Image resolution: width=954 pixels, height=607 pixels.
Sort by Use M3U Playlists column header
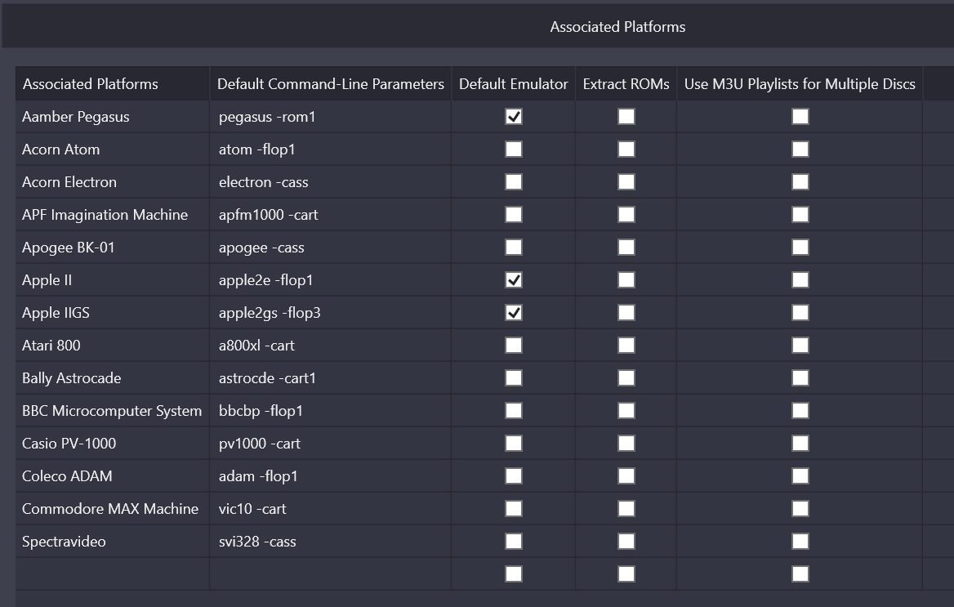click(x=800, y=84)
